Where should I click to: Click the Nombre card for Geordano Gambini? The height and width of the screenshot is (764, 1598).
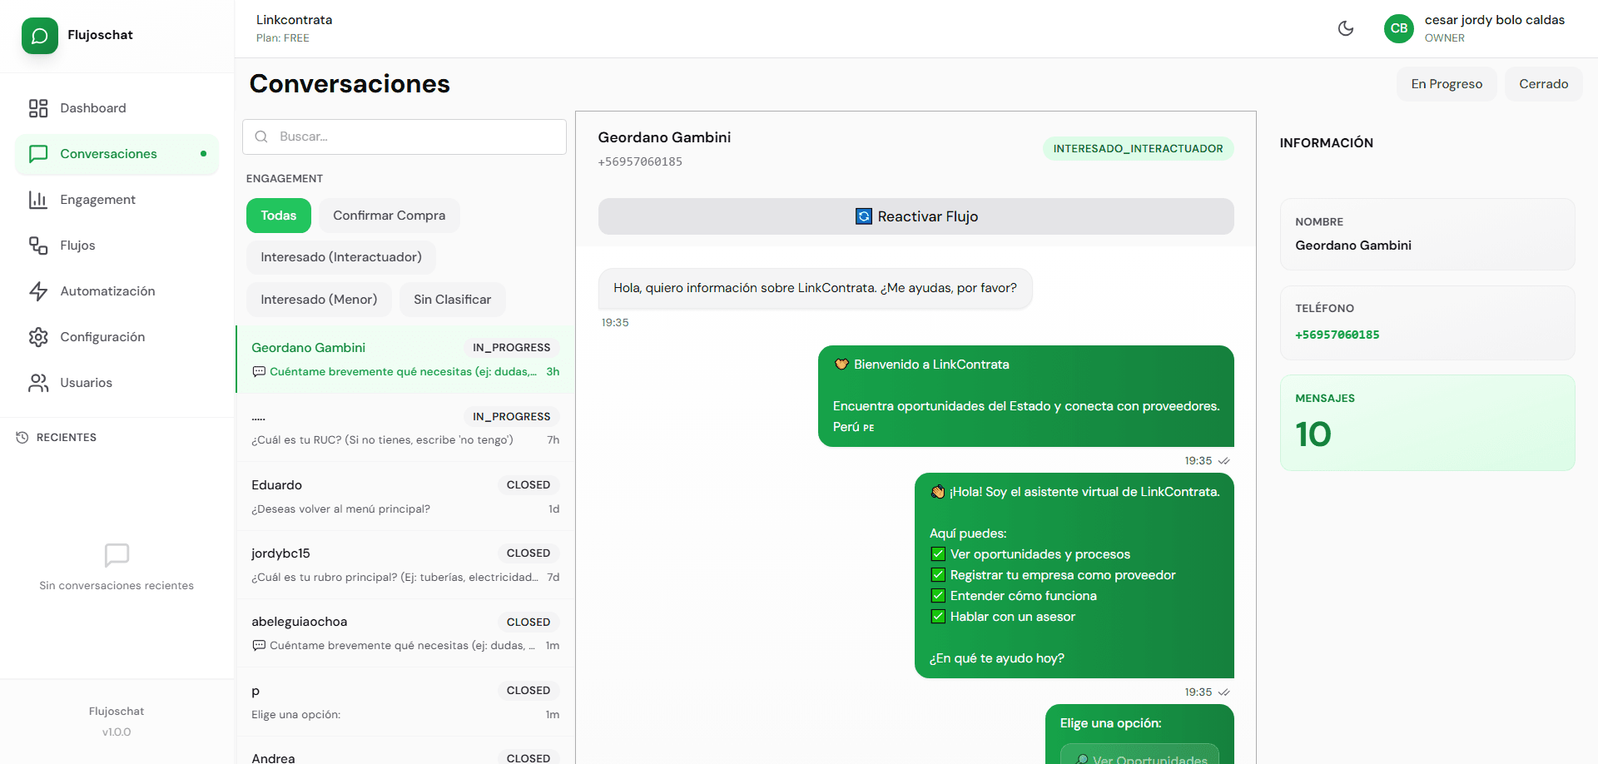click(1427, 234)
